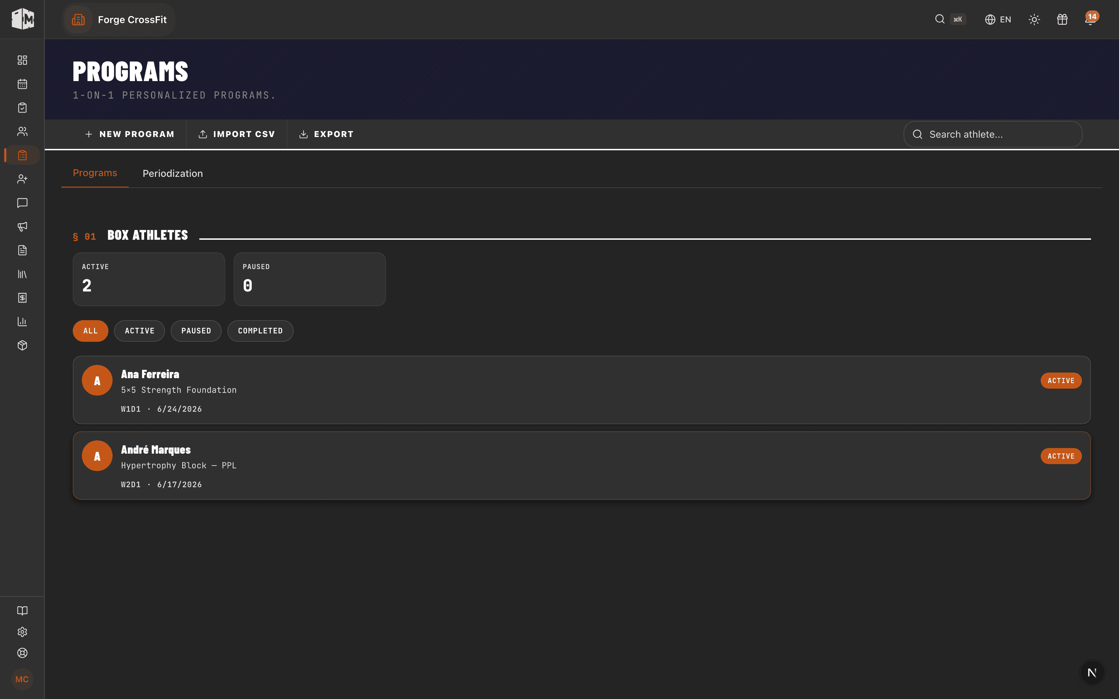Open the megaphone announcements sidebar icon
Screen dimensions: 1119x699
click(x=22, y=226)
